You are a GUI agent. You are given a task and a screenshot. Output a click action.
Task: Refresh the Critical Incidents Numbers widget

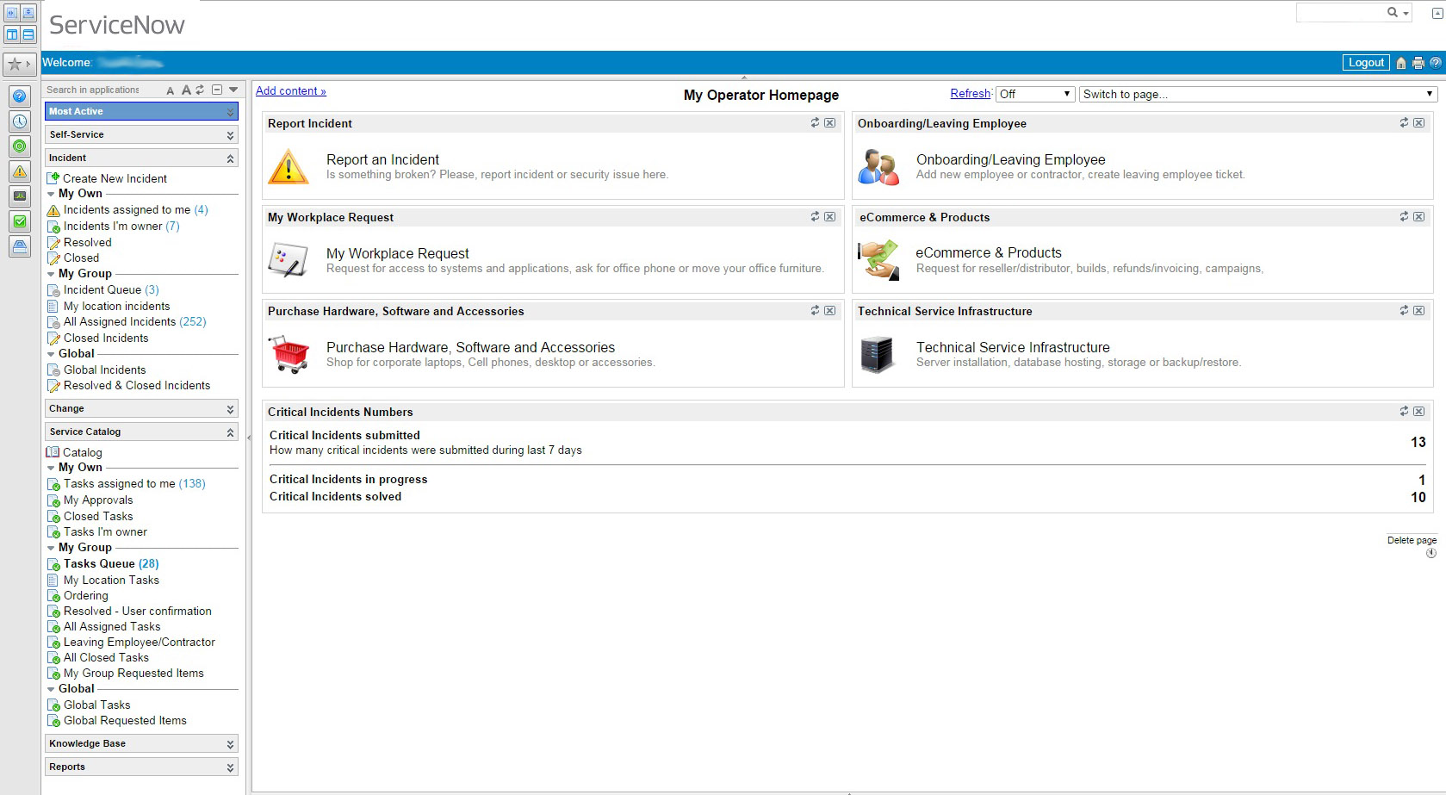pos(1404,412)
